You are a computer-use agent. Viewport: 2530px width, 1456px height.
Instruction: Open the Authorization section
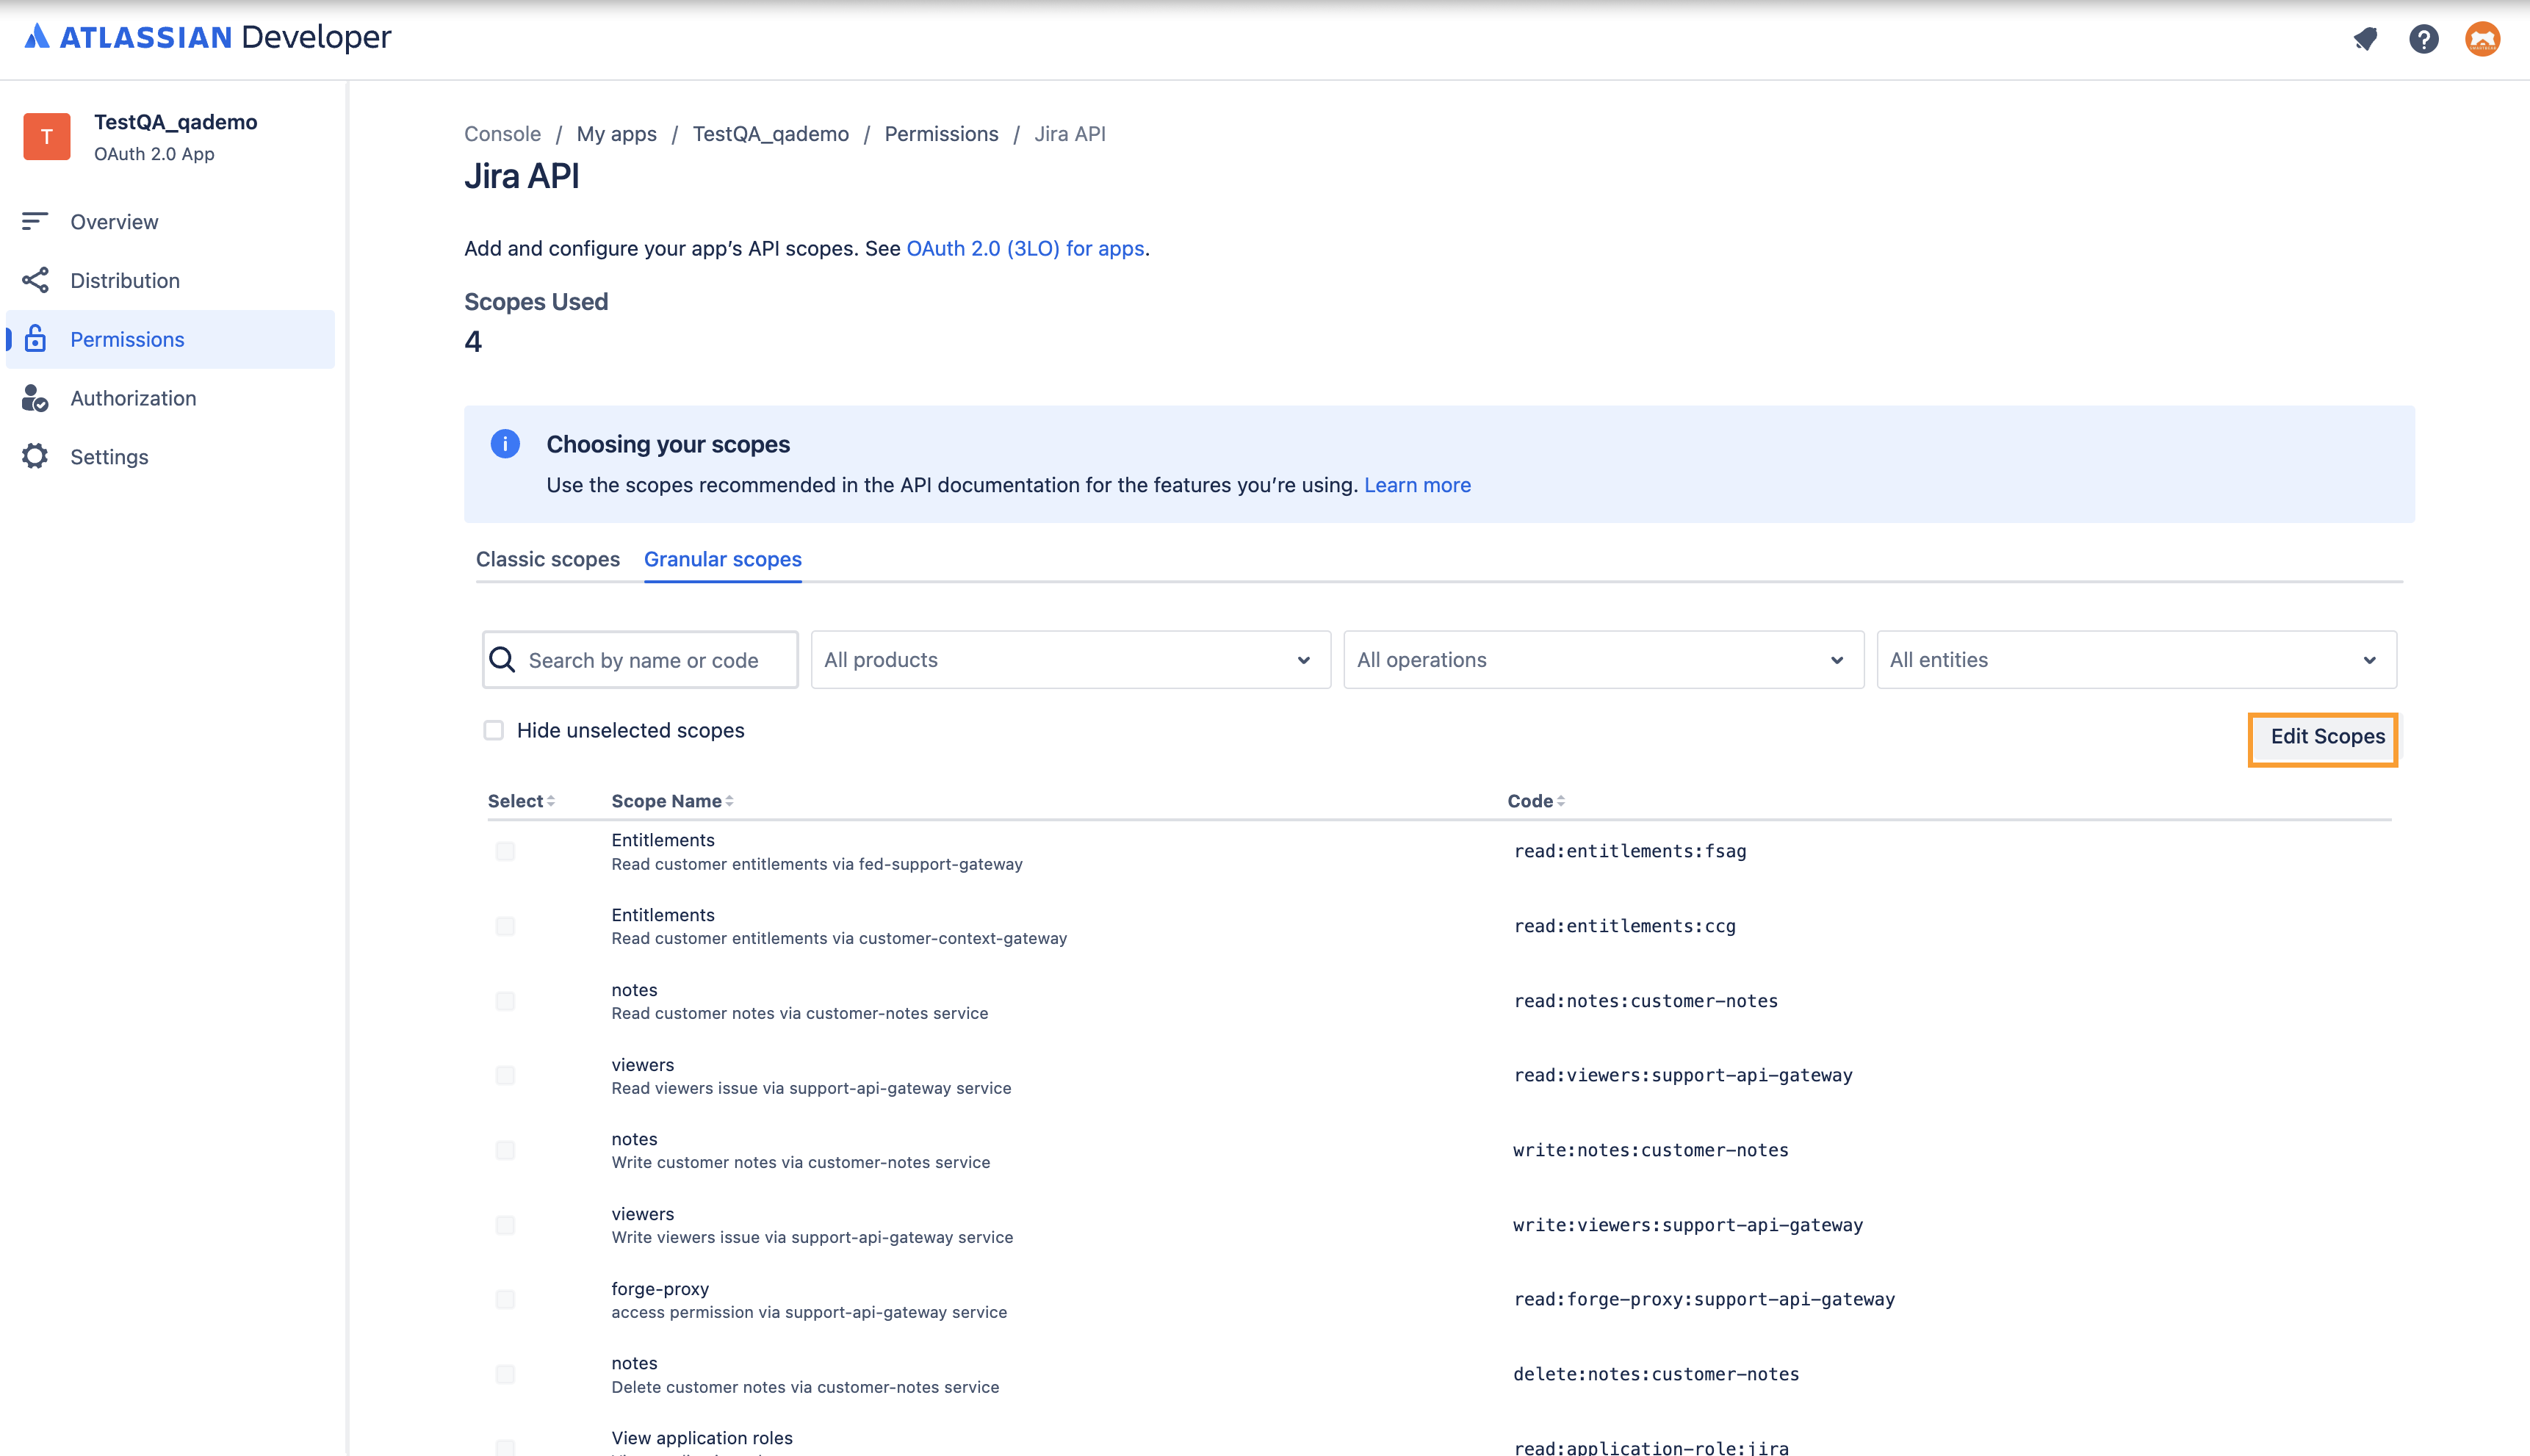pos(133,398)
